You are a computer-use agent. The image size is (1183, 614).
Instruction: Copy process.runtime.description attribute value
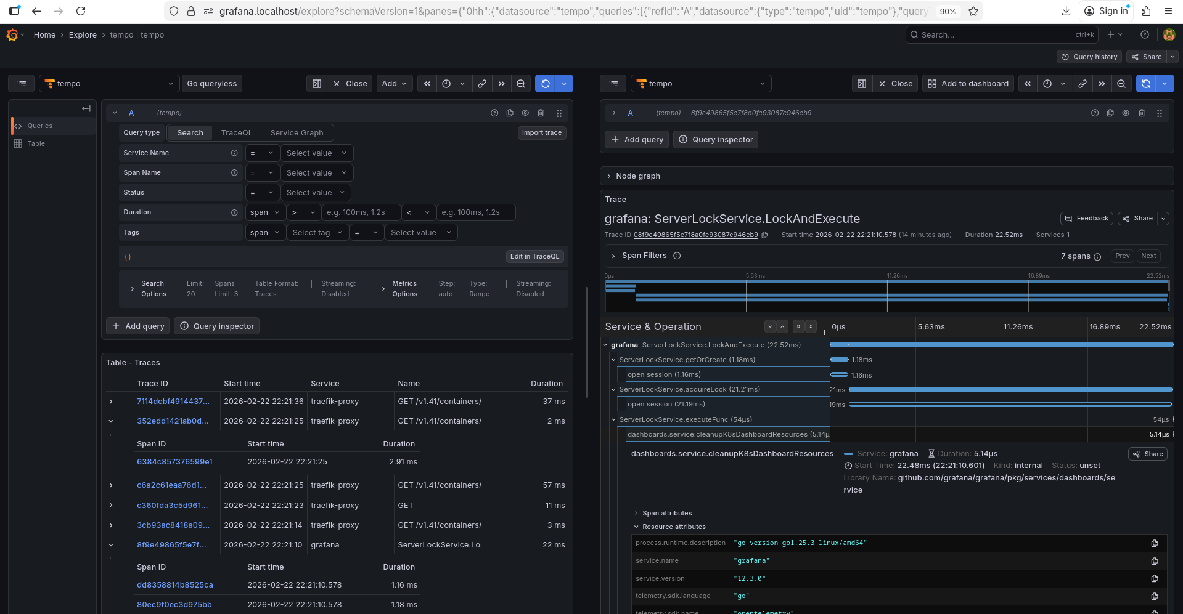(1155, 543)
